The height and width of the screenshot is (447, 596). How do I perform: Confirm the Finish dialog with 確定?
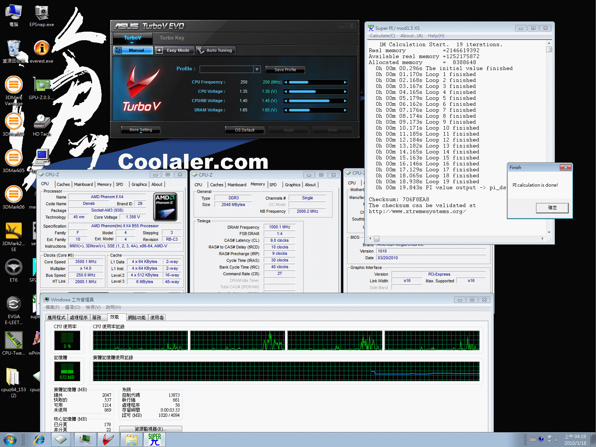coord(552,207)
